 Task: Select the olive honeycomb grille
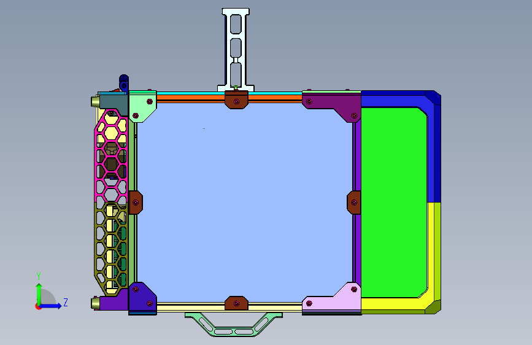[x=111, y=248]
